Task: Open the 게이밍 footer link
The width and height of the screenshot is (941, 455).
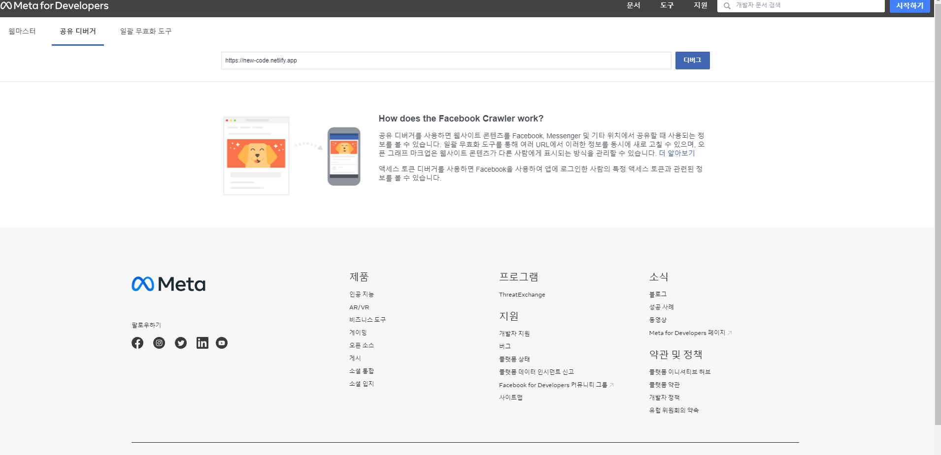Action: [x=358, y=333]
